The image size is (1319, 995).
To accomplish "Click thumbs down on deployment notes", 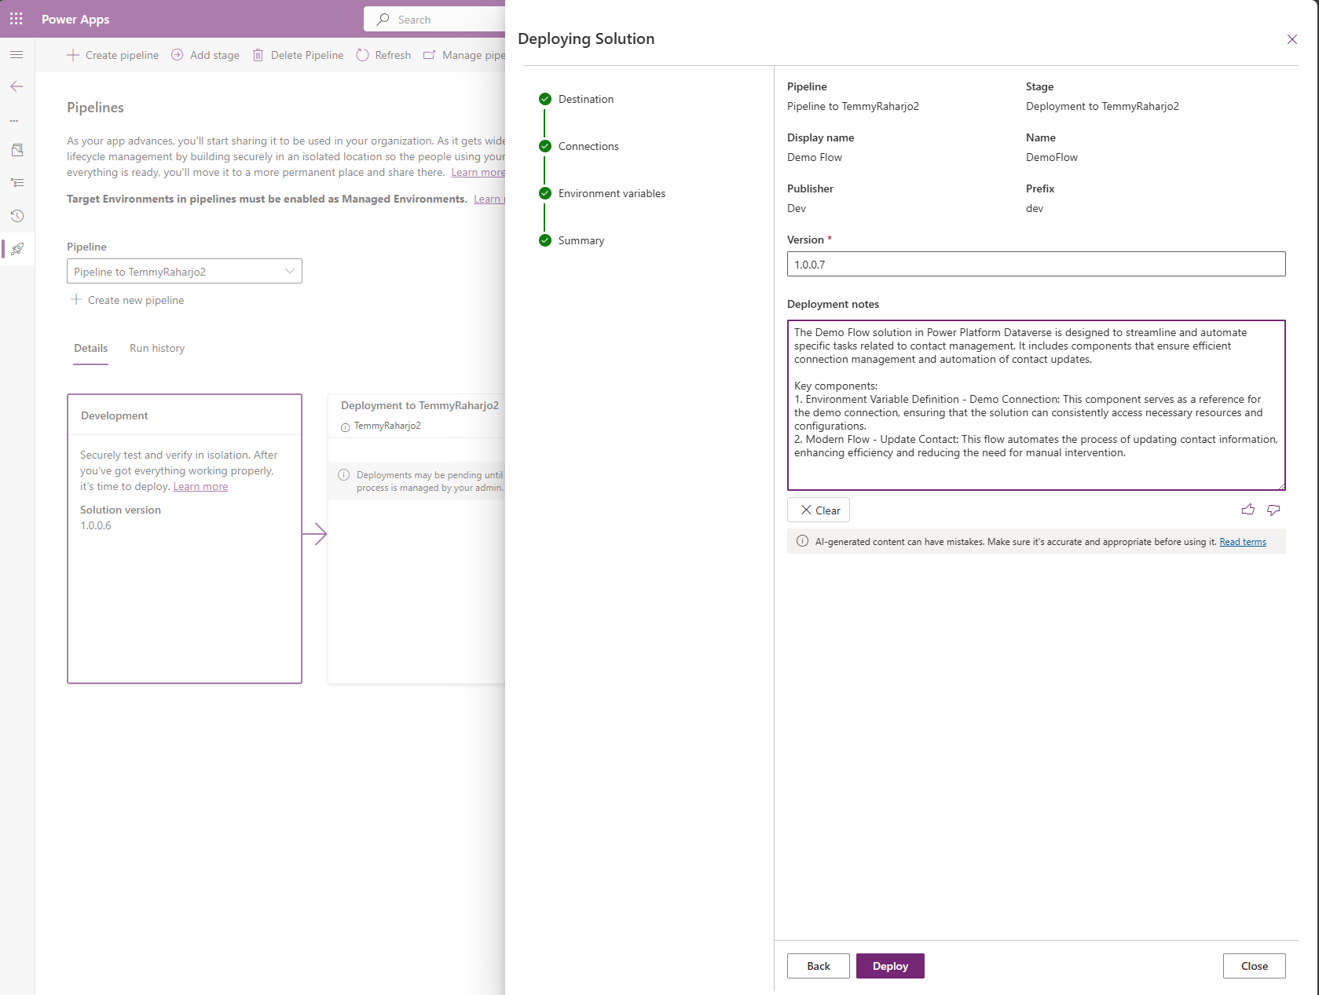I will 1273,510.
